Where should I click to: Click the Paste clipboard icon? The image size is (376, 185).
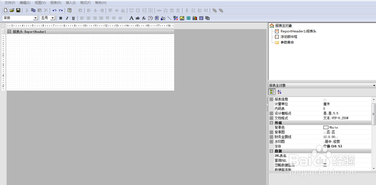(40, 10)
